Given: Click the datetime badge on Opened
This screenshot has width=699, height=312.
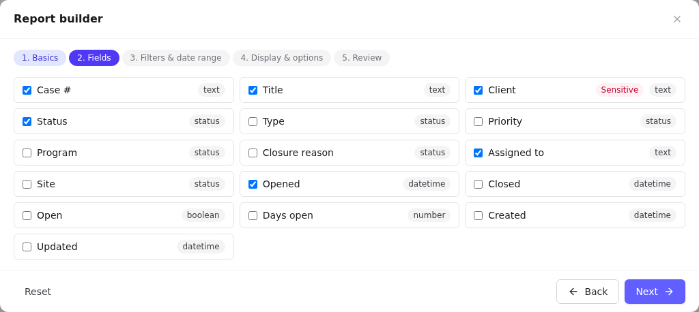Looking at the screenshot, I should point(427,184).
